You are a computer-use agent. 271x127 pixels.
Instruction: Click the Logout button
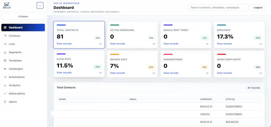258,7
